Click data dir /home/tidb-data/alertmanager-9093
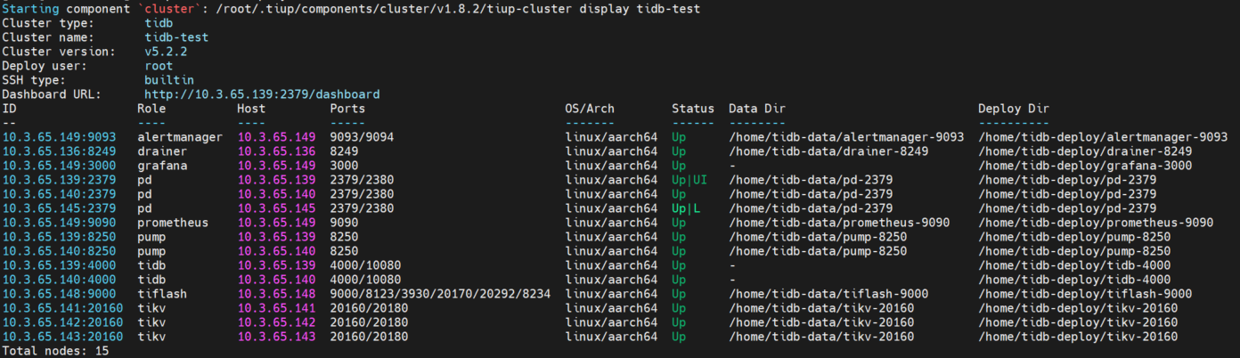This screenshot has width=1240, height=358. (846, 137)
